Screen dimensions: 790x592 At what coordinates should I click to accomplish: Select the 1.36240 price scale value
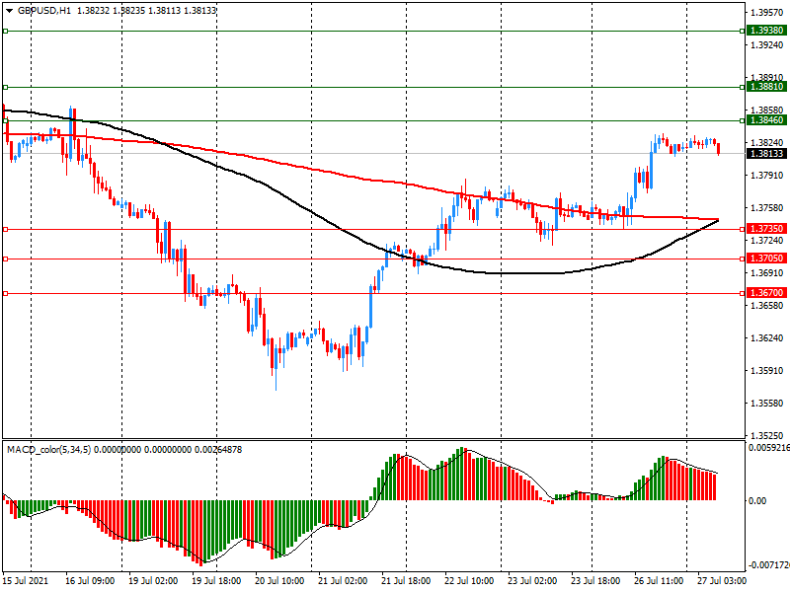(767, 338)
